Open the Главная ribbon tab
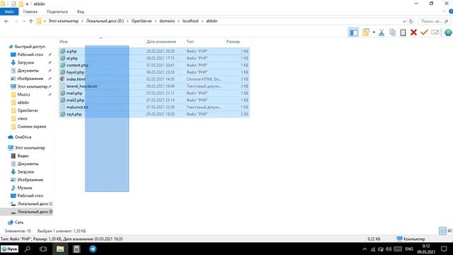Screen dimensions: 453x255 pos(30,11)
